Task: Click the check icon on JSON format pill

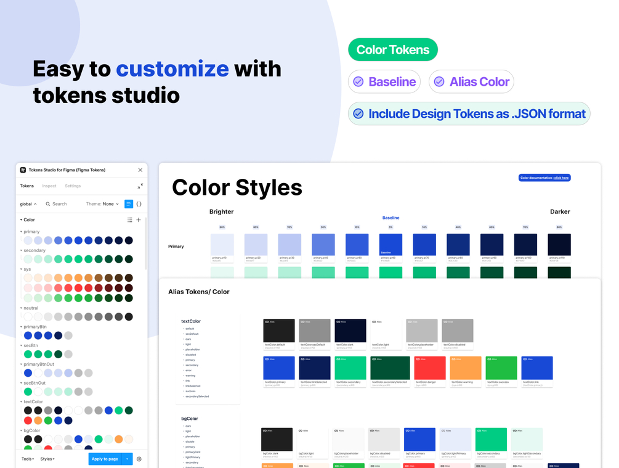Action: [x=358, y=114]
